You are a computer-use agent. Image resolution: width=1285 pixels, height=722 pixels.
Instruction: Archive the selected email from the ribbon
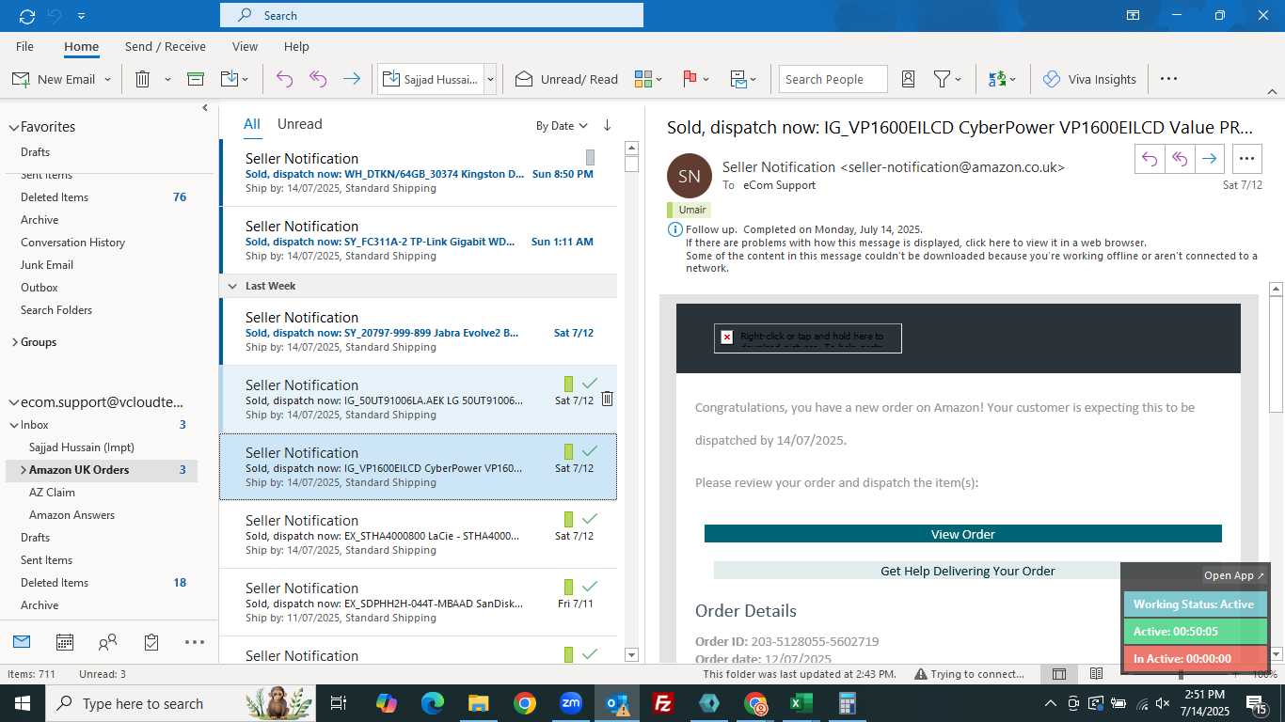click(196, 79)
